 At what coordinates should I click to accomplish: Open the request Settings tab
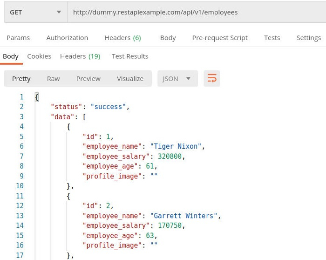click(308, 38)
